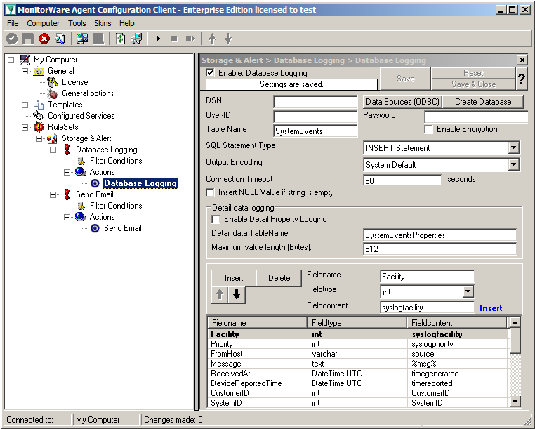
Task: Select the Send Email action node
Action: point(122,228)
